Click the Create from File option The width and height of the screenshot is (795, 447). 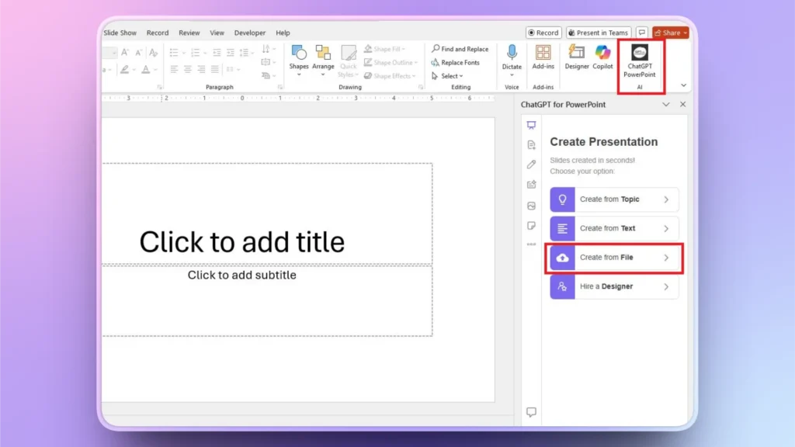(613, 258)
